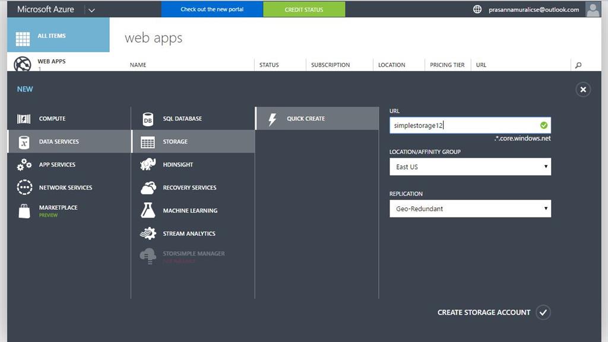Click the All Items sidebar label
Screen dimensions: 608x342
tap(52, 36)
